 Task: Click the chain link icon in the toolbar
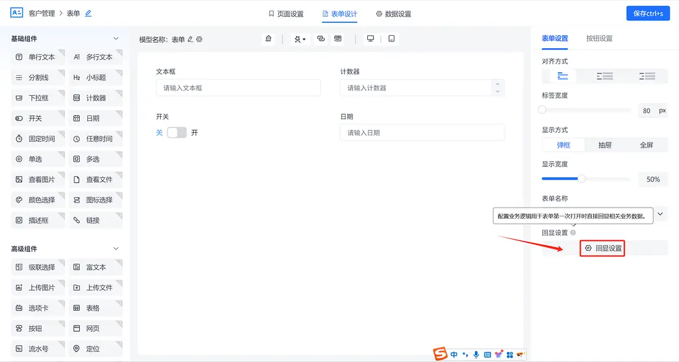(x=320, y=38)
